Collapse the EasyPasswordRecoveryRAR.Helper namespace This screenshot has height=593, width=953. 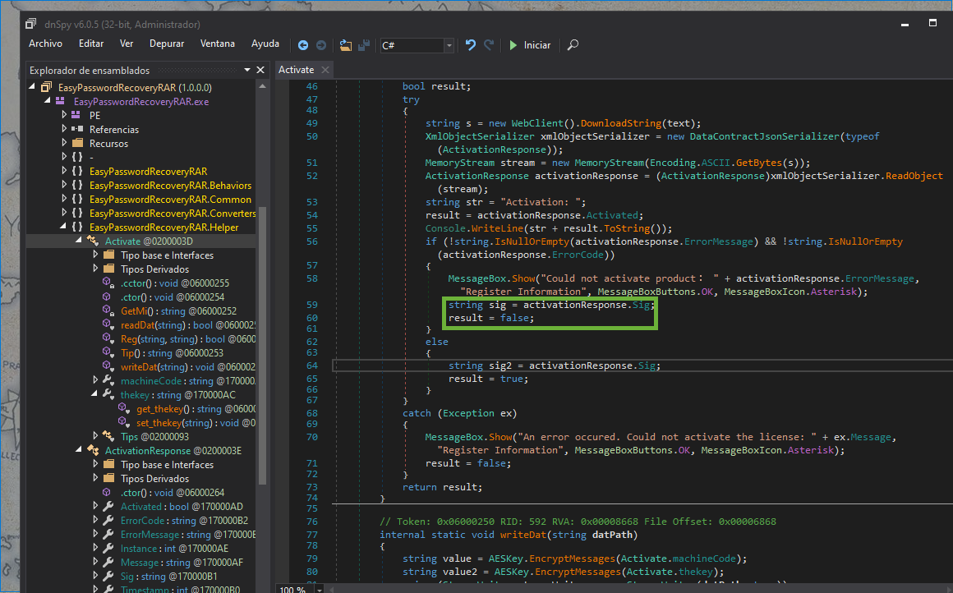pyautogui.click(x=64, y=228)
